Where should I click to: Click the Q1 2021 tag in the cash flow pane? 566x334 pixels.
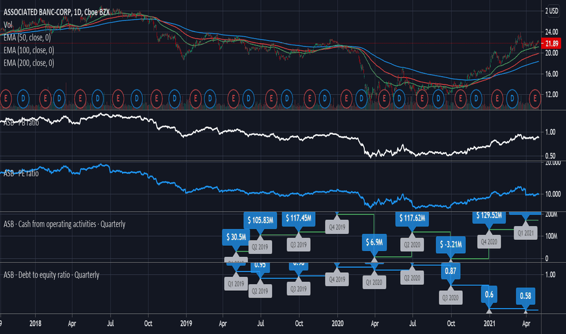(525, 233)
